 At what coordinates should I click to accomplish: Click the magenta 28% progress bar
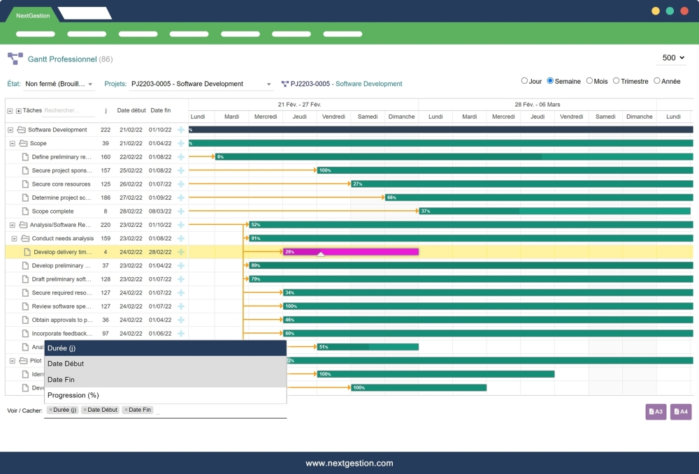point(349,252)
